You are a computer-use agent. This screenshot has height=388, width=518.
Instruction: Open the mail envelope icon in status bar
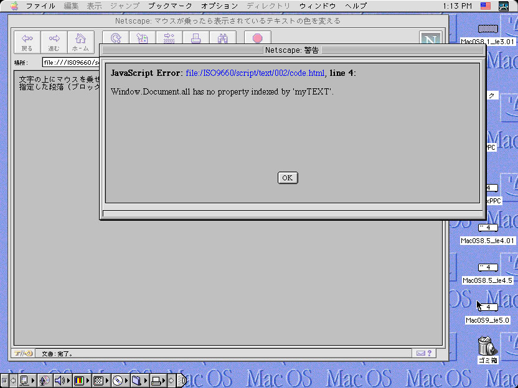(x=420, y=353)
